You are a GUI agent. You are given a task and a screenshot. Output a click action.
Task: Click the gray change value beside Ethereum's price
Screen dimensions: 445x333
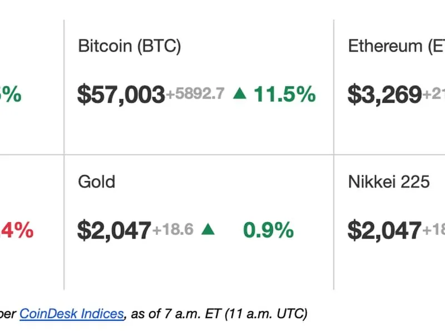[433, 95]
